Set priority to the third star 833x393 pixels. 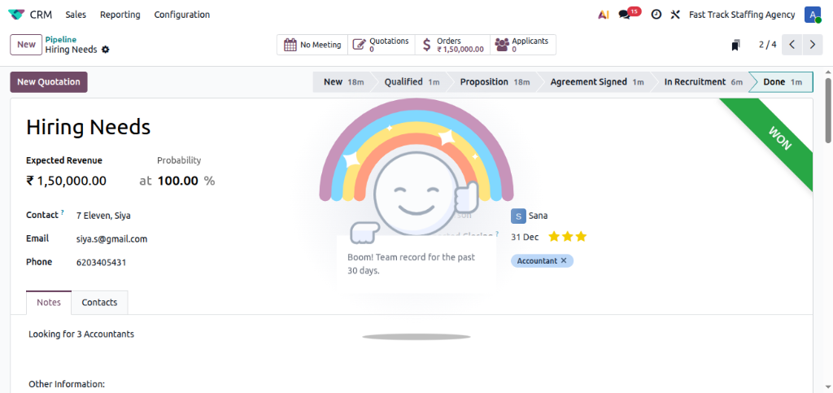[x=581, y=237]
